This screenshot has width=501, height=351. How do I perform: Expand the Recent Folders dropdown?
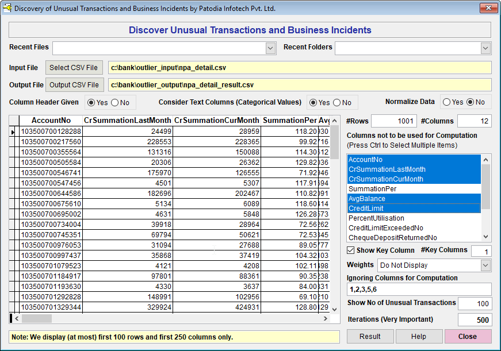pyautogui.click(x=486, y=48)
